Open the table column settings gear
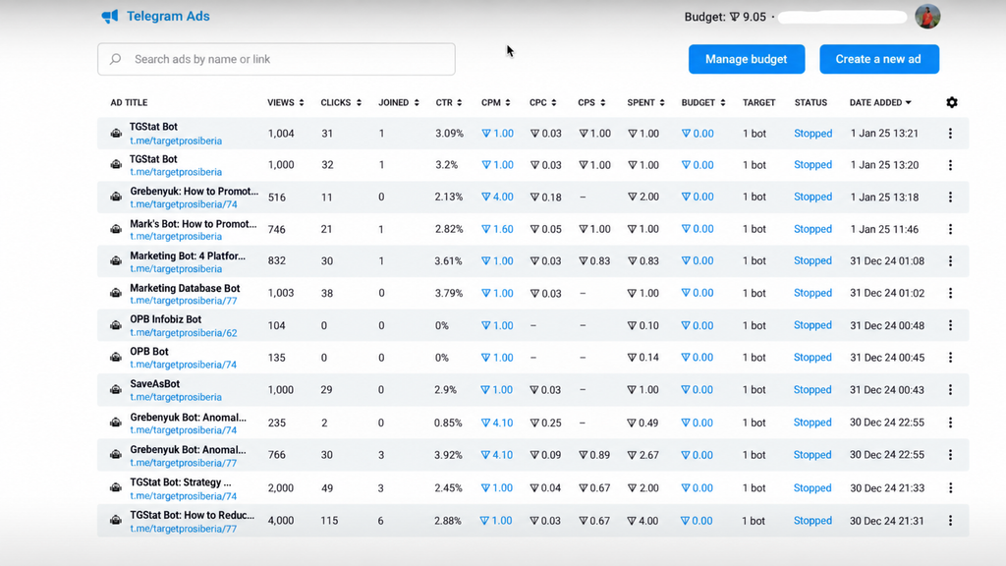Screen dimensions: 1006x566 click(951, 102)
